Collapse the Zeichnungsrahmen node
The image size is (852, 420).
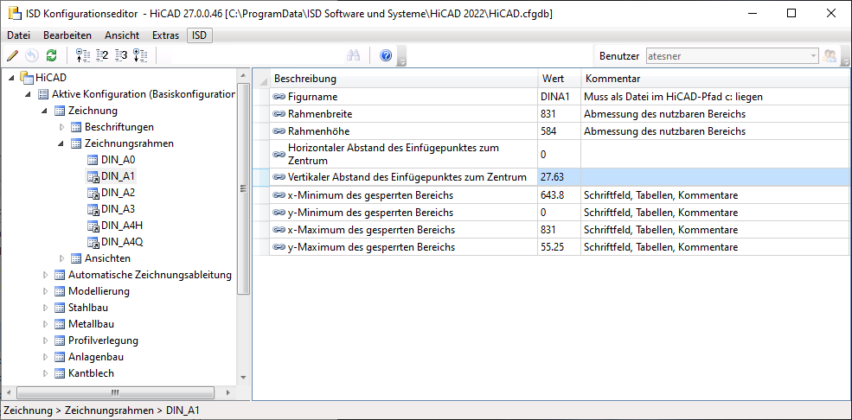(x=61, y=143)
